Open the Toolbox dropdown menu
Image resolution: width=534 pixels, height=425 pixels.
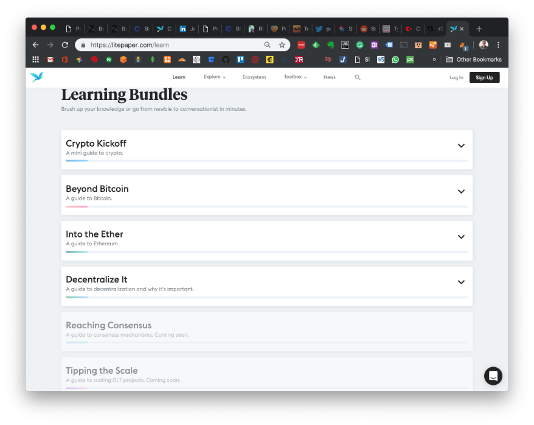click(295, 77)
